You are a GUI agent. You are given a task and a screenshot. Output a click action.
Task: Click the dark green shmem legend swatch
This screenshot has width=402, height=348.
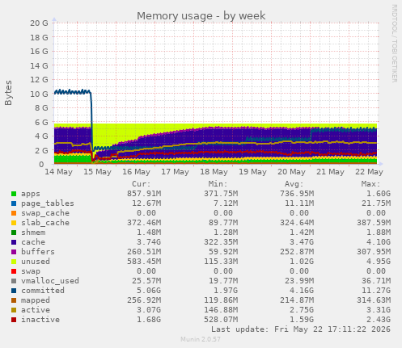point(14,233)
